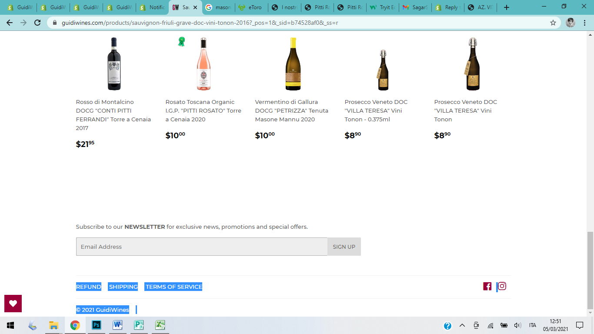The image size is (594, 334).
Task: Click the $10.00 price under Rosato Toscana
Action: (x=175, y=135)
